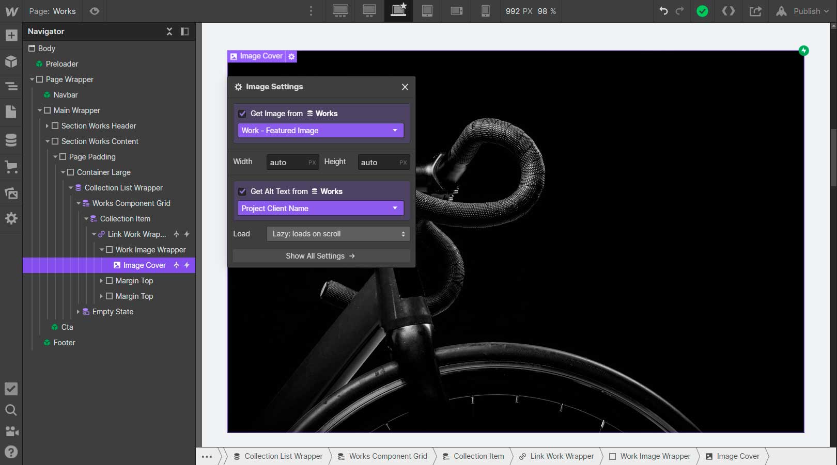The height and width of the screenshot is (465, 837).
Task: Open the Project Client Name dropdown
Action: pos(320,208)
